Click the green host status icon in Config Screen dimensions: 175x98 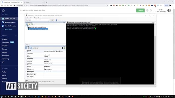click(x=65, y=48)
